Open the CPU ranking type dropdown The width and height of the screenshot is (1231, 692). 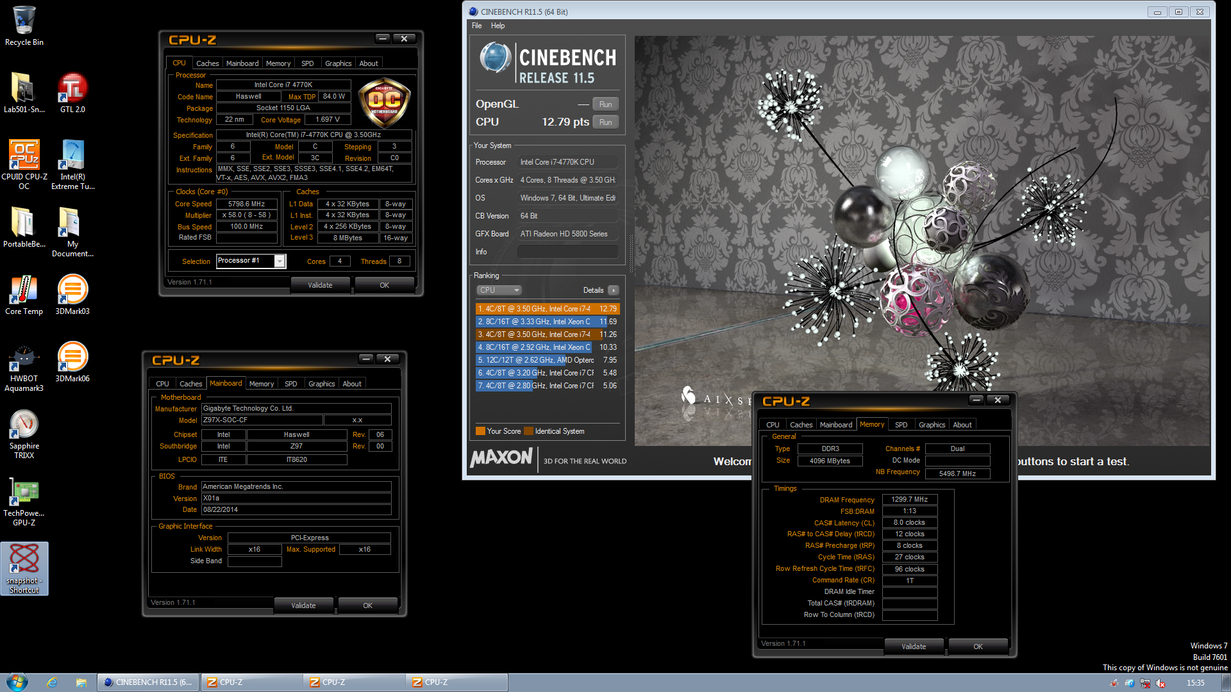pyautogui.click(x=499, y=290)
